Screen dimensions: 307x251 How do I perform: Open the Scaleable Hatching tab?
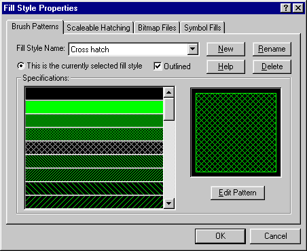pyautogui.click(x=98, y=28)
